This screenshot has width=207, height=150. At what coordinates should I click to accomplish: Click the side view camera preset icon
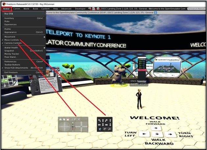click(x=64, y=119)
